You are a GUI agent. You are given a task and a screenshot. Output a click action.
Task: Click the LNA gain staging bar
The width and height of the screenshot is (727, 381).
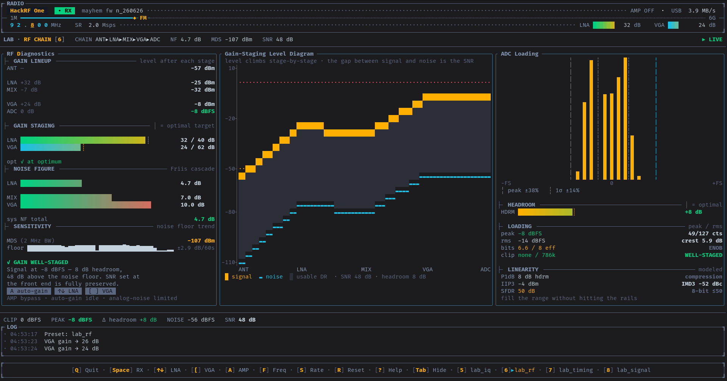click(x=83, y=140)
